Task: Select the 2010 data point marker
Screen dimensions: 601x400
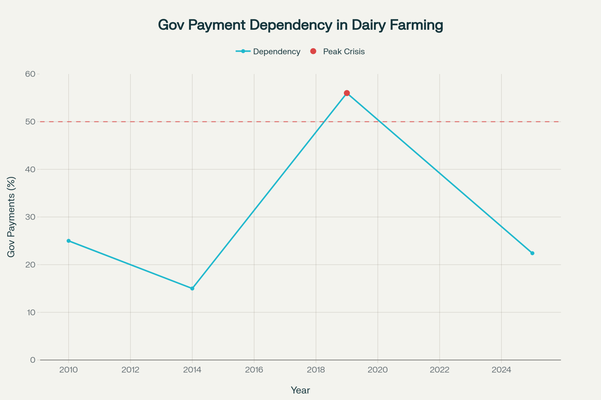Action: (69, 241)
